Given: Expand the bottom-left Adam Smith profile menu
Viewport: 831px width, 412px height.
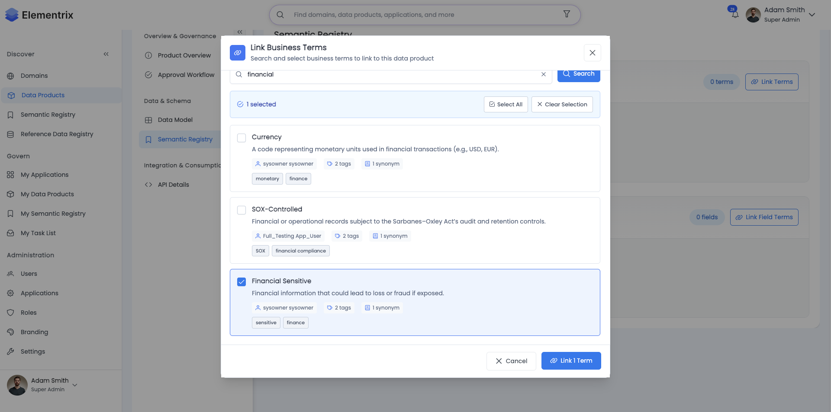Looking at the screenshot, I should pos(75,385).
